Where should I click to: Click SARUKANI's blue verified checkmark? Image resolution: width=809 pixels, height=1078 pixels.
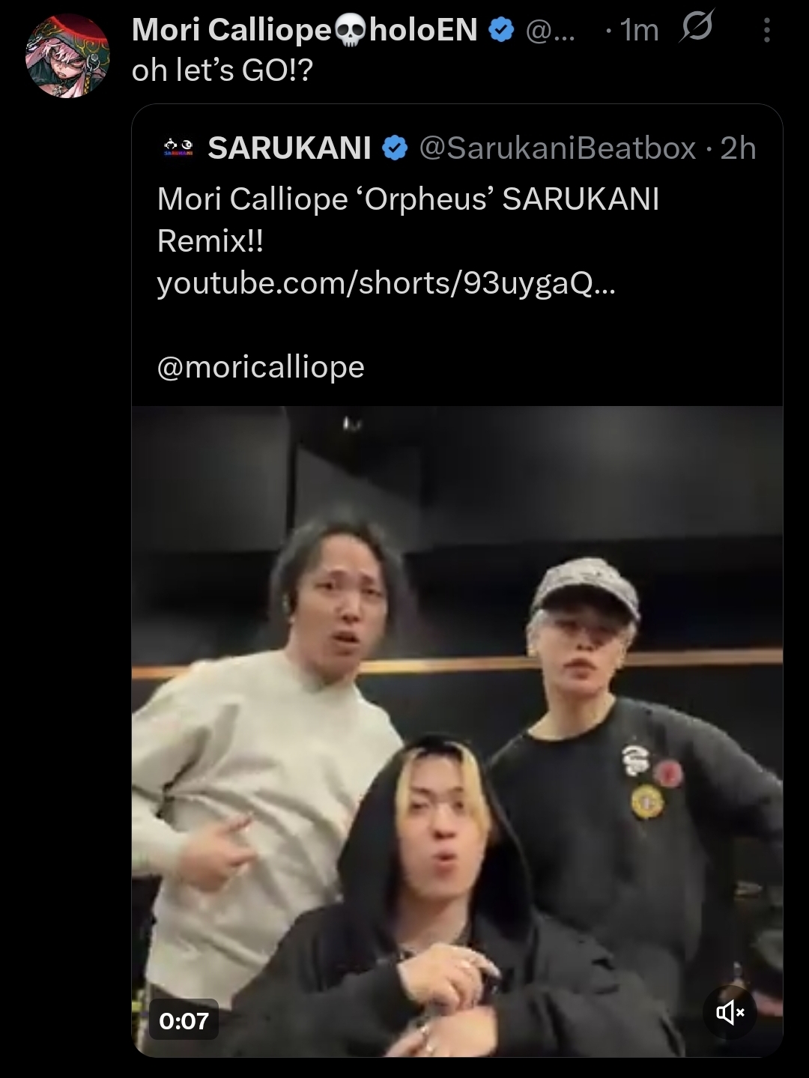click(x=395, y=148)
